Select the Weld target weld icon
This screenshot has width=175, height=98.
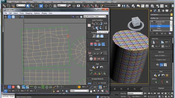pyautogui.click(x=91, y=59)
